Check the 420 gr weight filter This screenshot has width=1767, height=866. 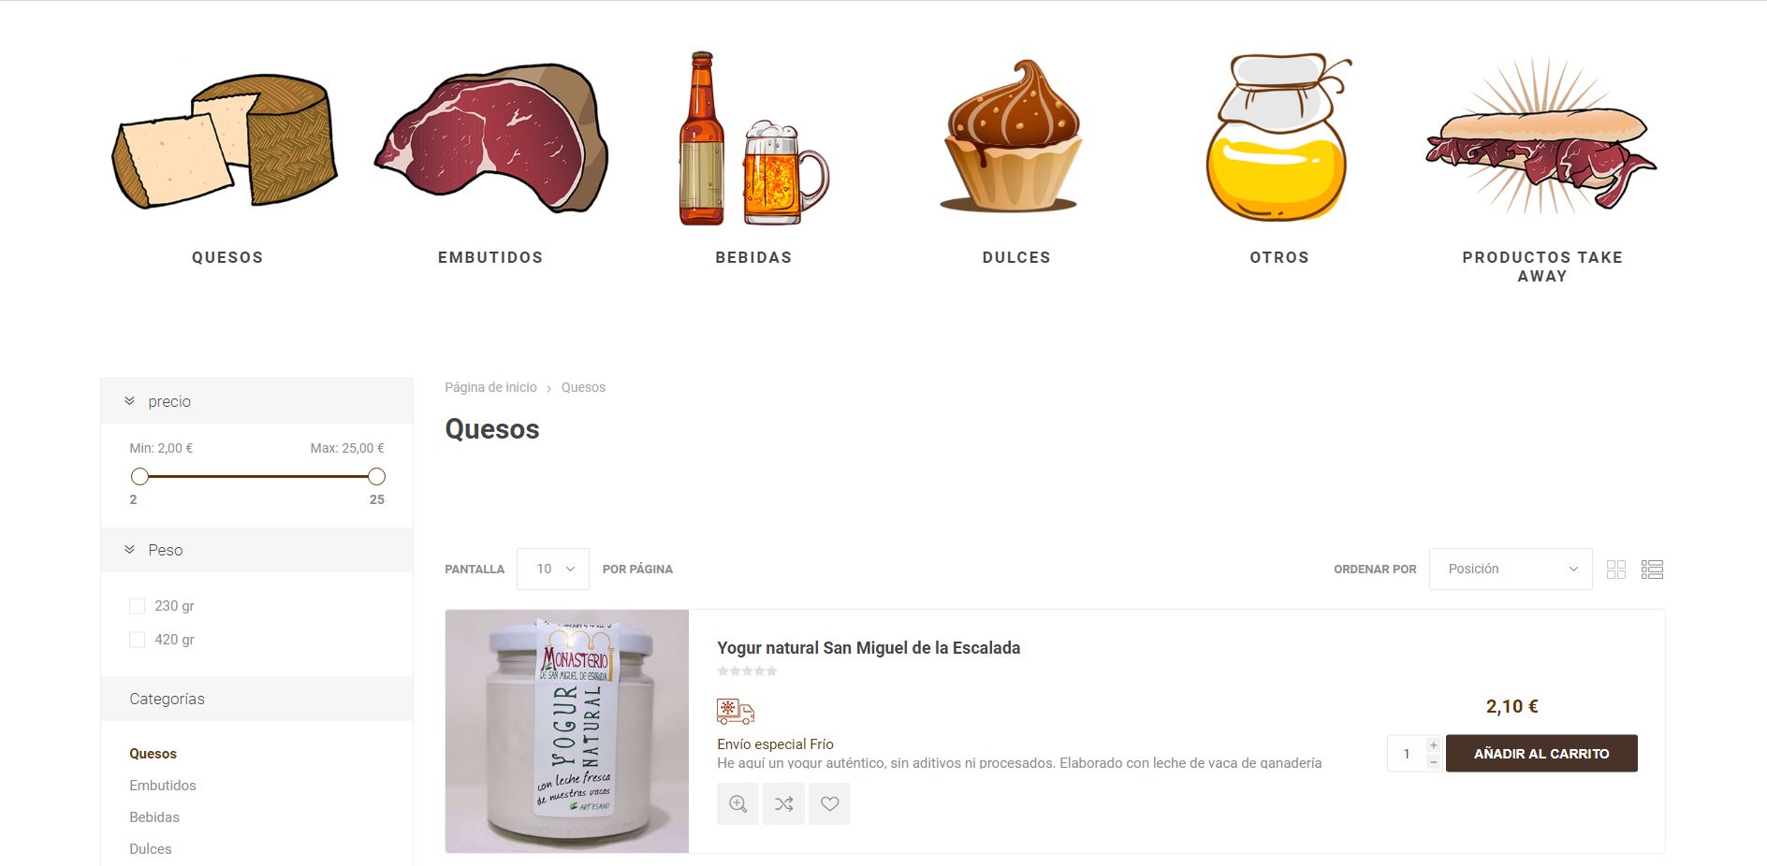tap(138, 640)
